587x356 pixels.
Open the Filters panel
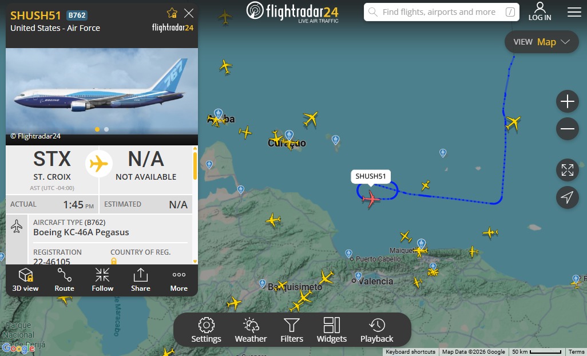(x=292, y=330)
